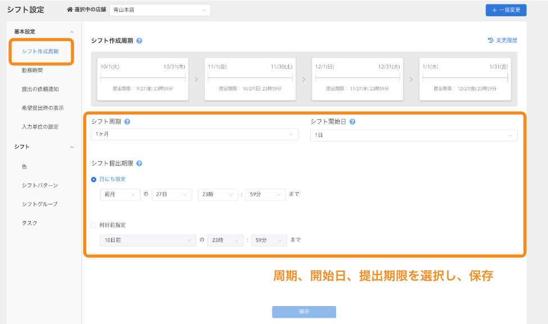
Task: Click the シフト設定 page title
Action: [x=26, y=10]
